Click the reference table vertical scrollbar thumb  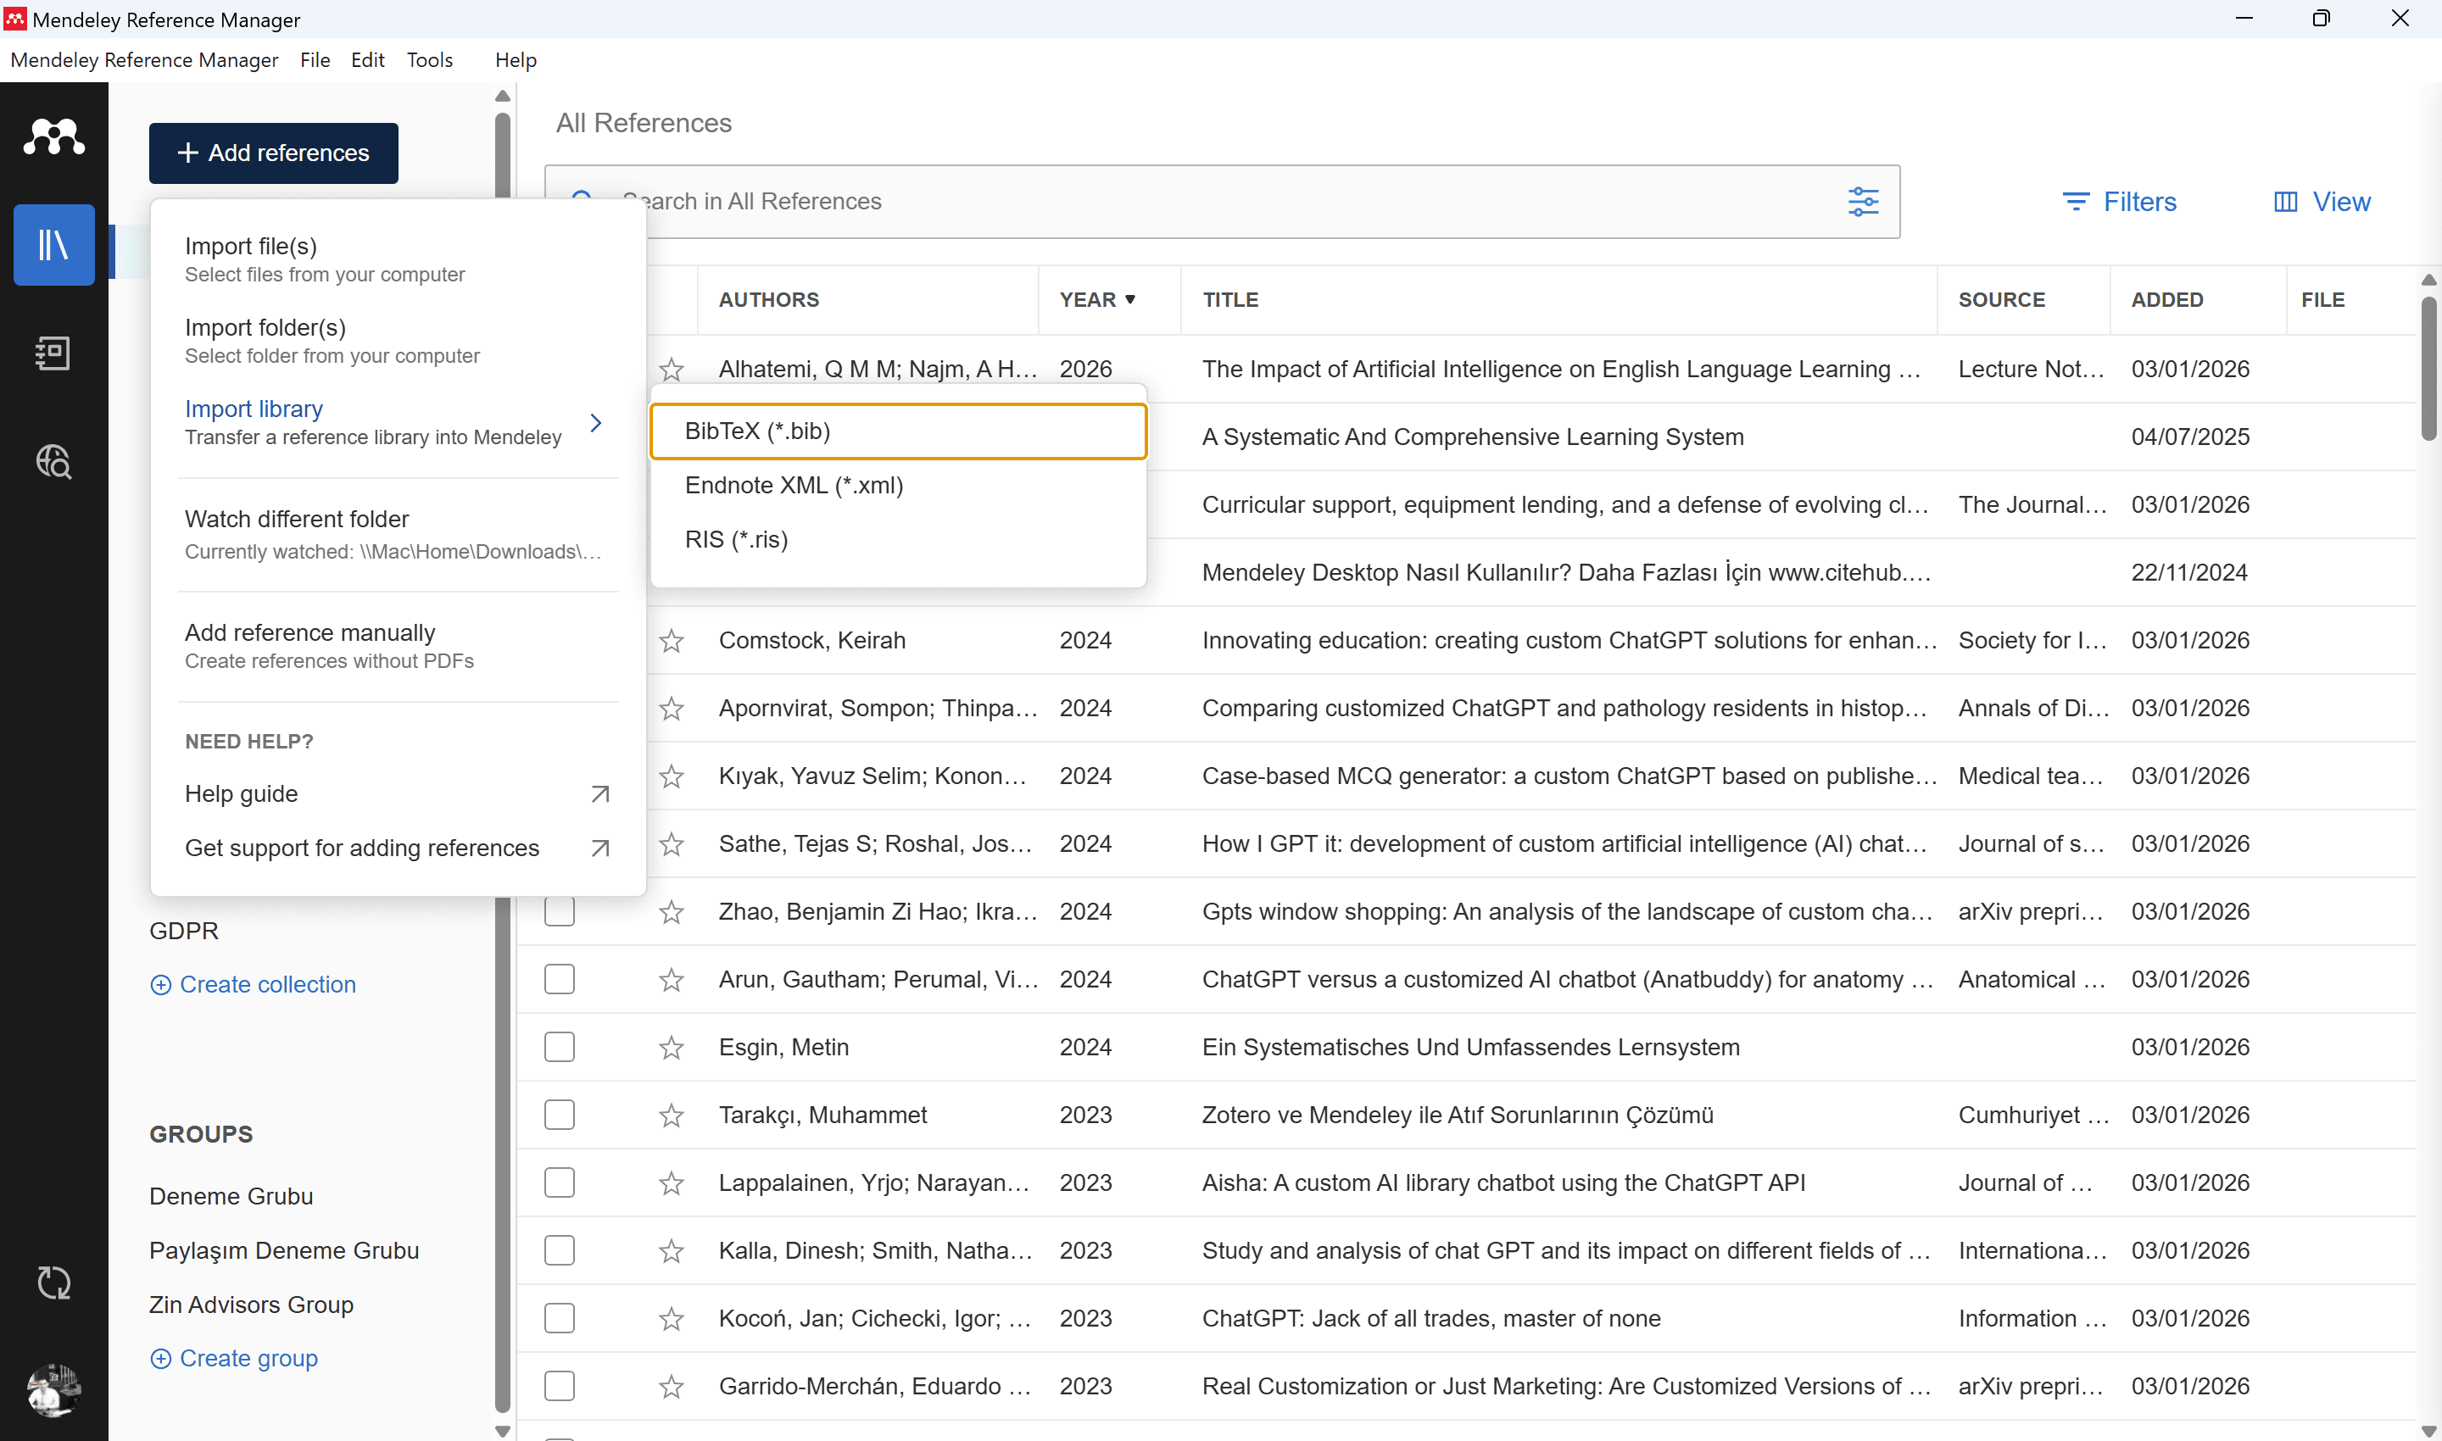point(2428,369)
